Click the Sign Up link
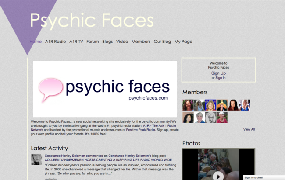The height and width of the screenshot is (180, 285). point(218,73)
